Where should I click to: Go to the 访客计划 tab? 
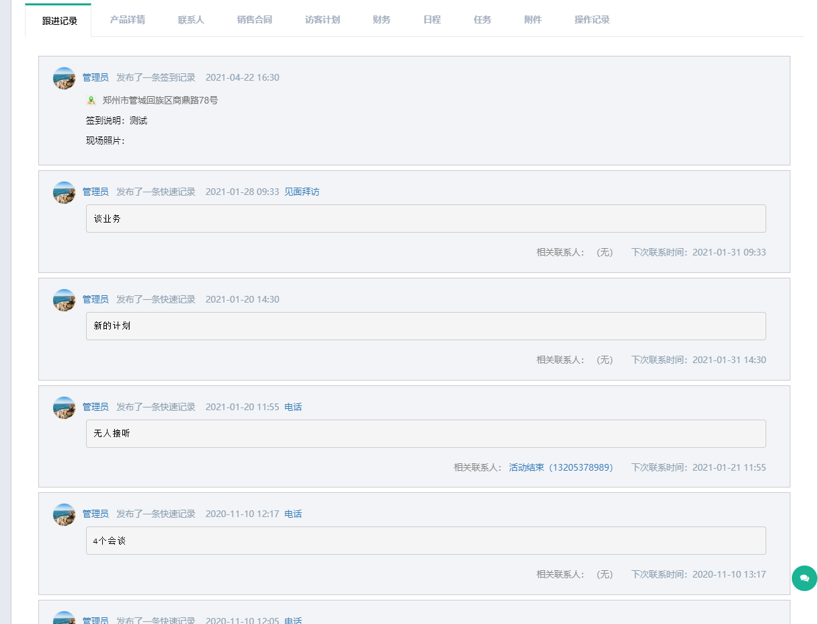[323, 20]
